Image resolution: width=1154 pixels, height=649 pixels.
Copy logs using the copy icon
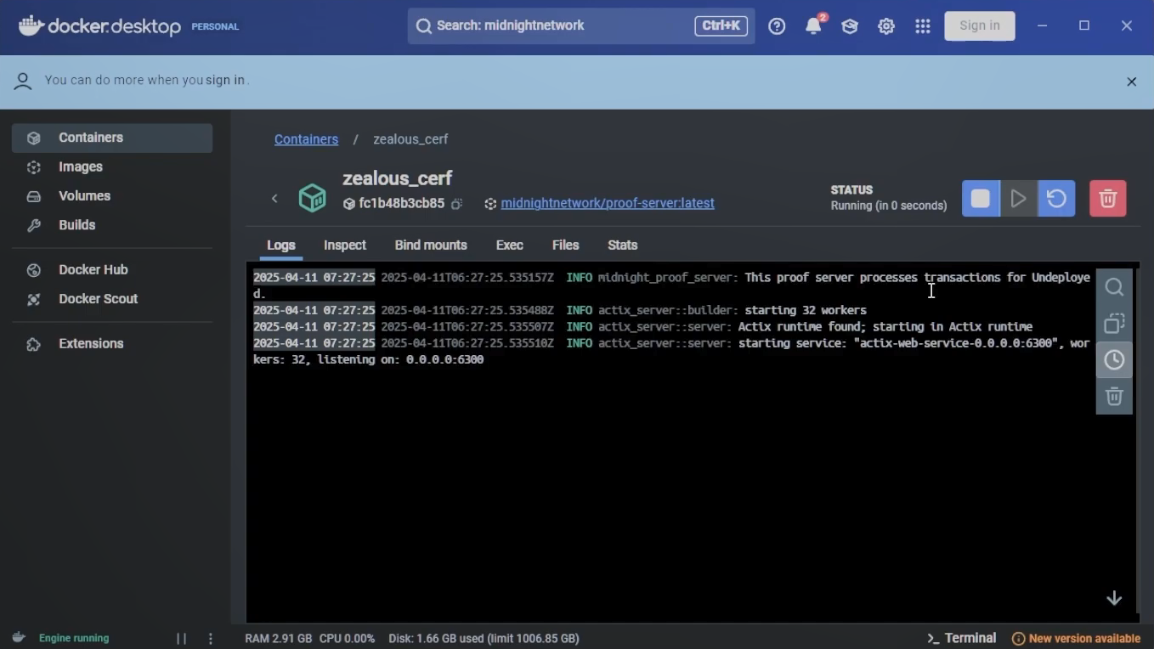(x=1114, y=324)
